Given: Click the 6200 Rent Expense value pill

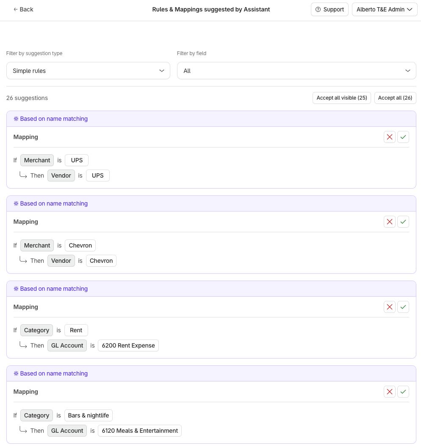Looking at the screenshot, I should [128, 345].
